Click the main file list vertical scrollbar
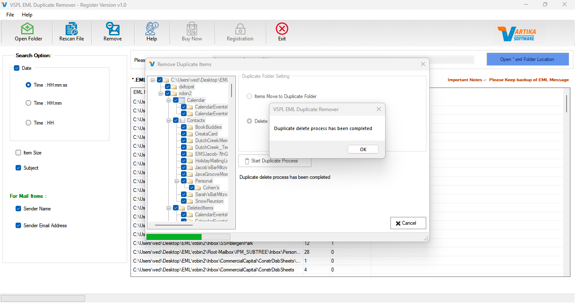Viewport: 575px width, 303px height. tap(567, 104)
